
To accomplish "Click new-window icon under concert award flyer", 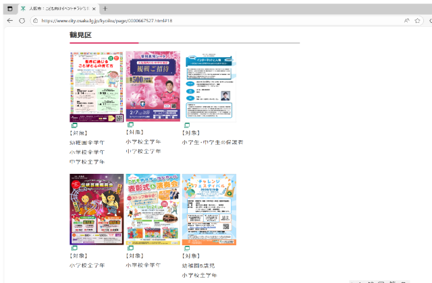I will (130, 249).
